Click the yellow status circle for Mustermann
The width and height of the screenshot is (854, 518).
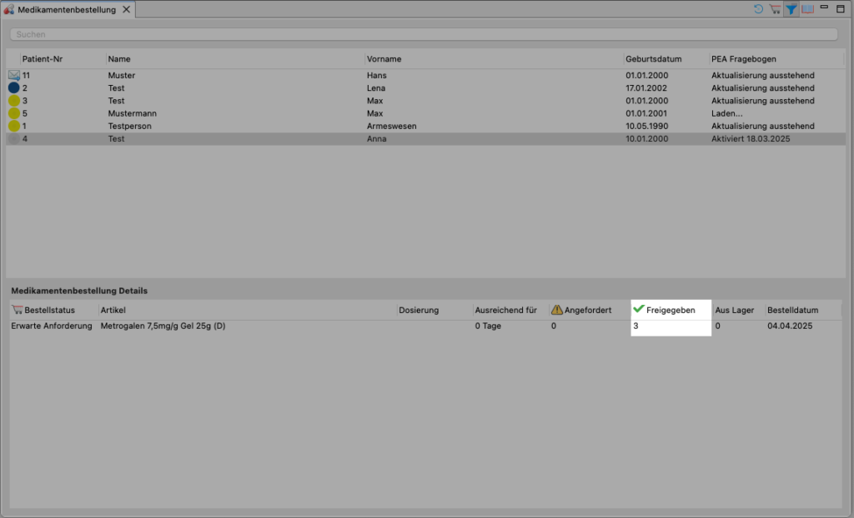coord(13,113)
